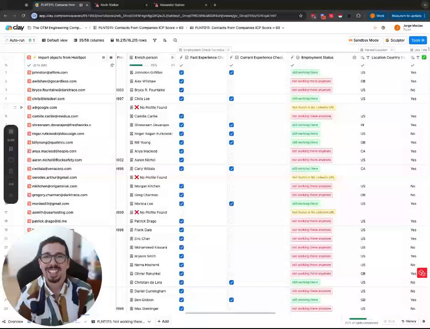
Task: Toggle Current Experience checkbox for Alex Wilshaw
Action: (231, 81)
